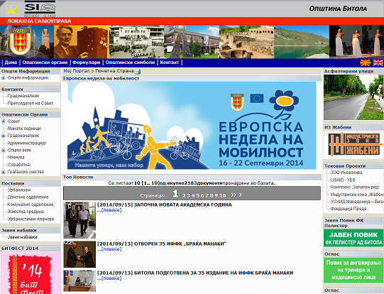Open Администрација item
The height and width of the screenshot is (294, 384).
pos(26,143)
